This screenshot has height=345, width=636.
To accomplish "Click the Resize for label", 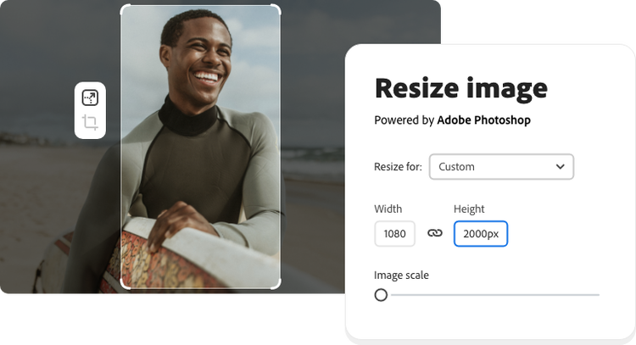I will pos(398,167).
